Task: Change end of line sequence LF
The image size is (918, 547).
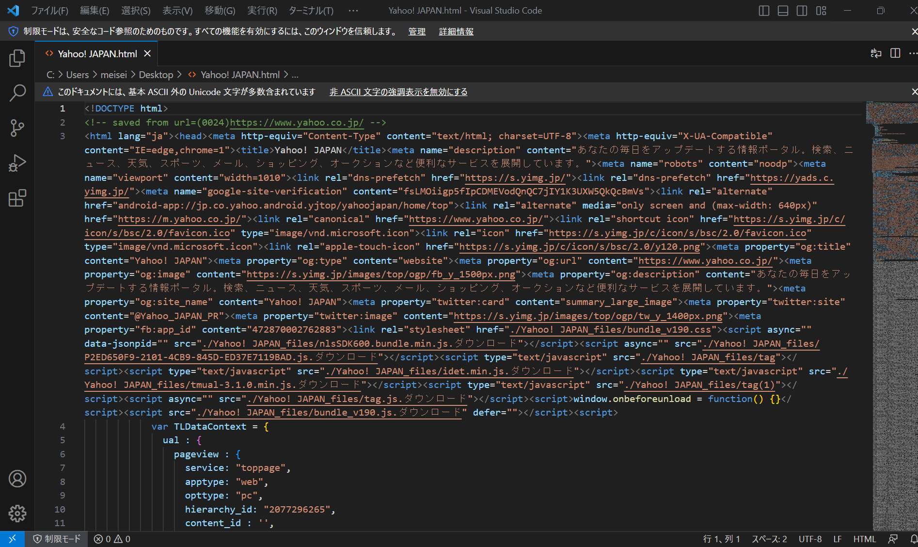Action: (838, 539)
